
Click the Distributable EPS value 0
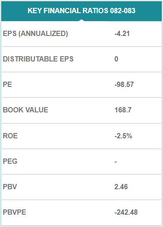point(116,59)
